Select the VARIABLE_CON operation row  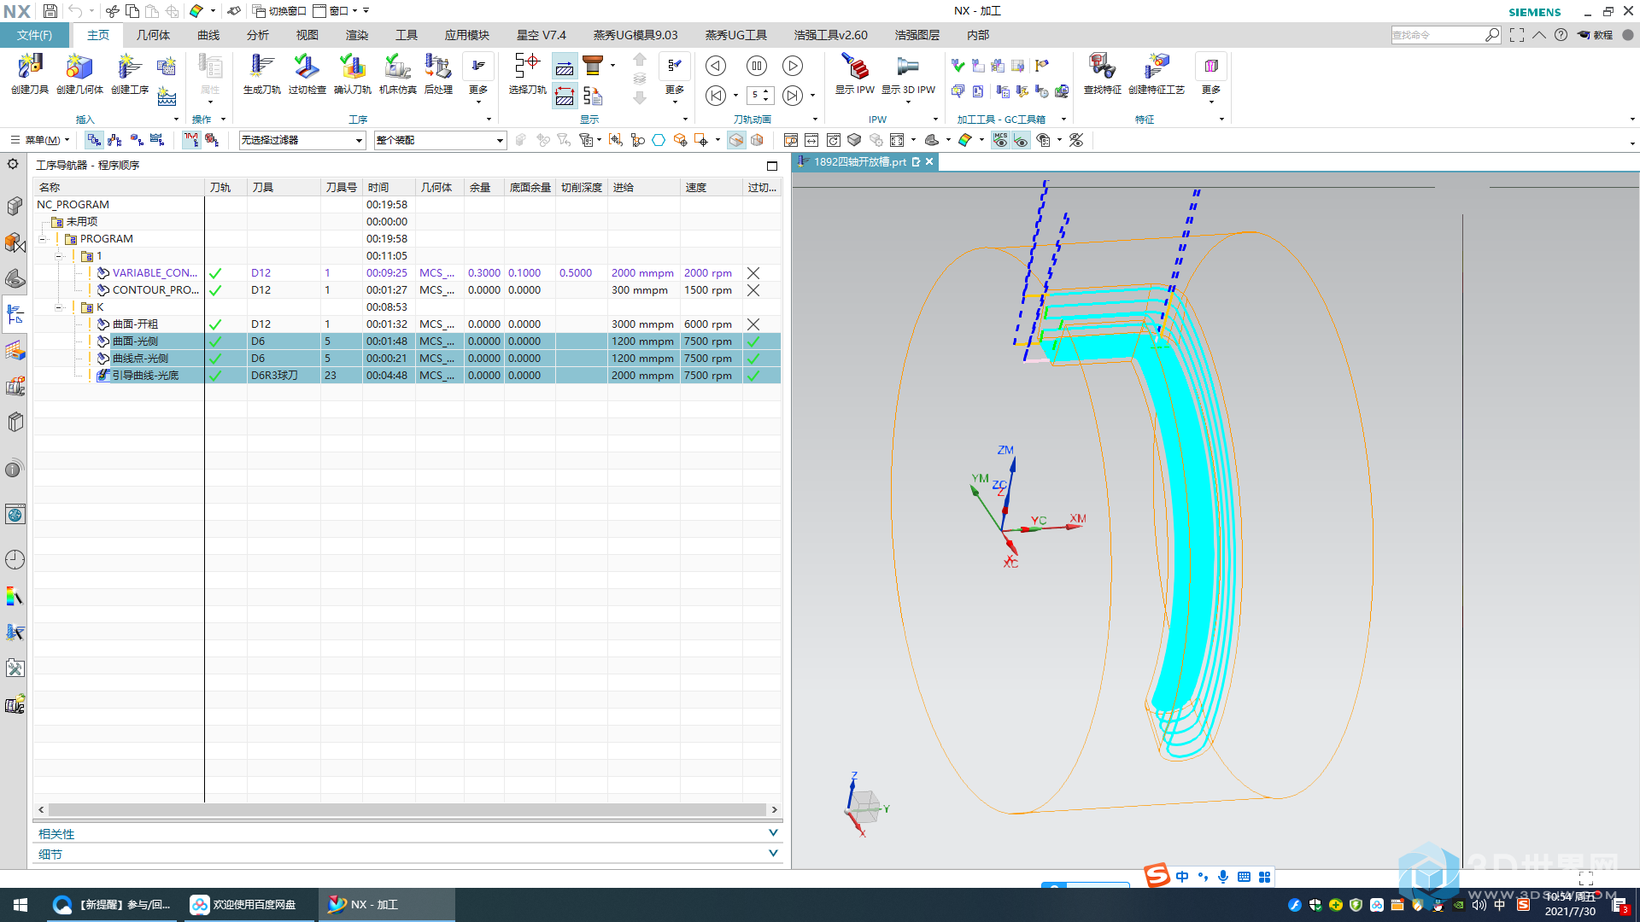pos(407,273)
